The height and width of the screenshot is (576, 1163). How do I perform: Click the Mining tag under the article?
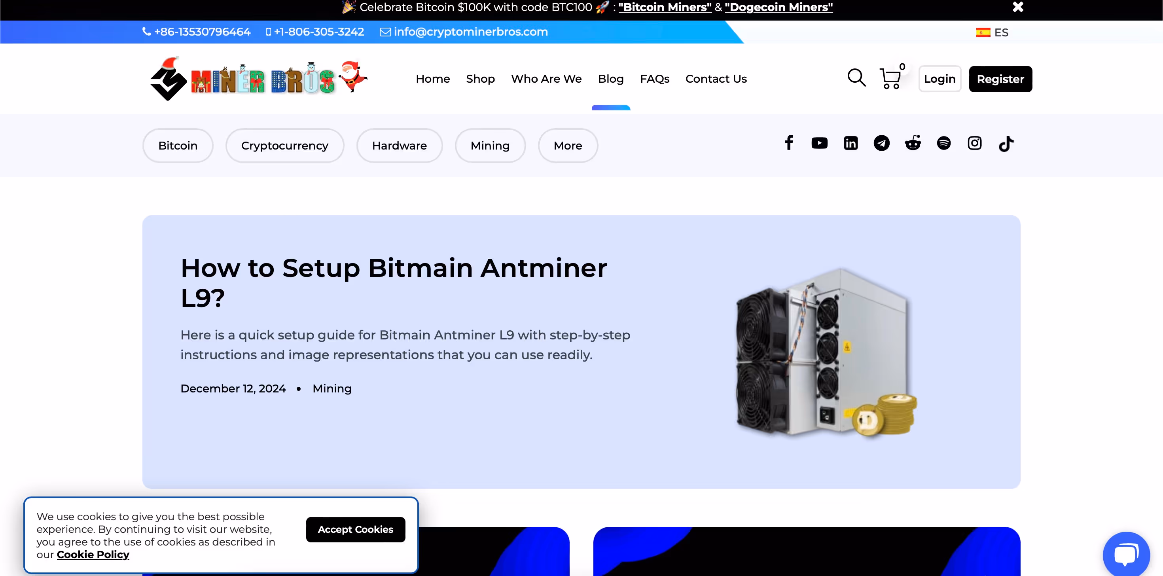coord(332,388)
